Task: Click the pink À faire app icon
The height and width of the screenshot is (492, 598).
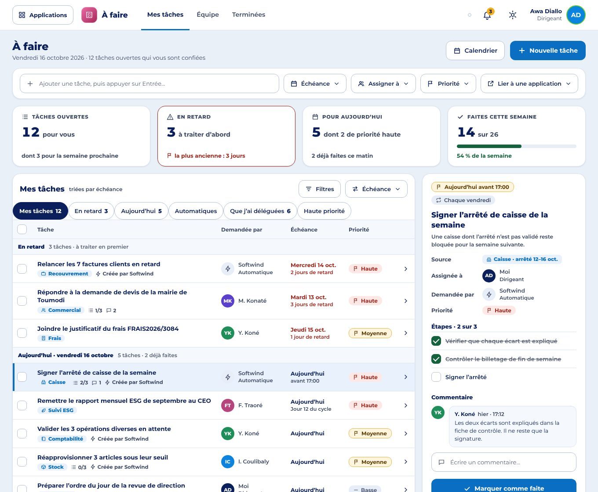Action: tap(89, 15)
